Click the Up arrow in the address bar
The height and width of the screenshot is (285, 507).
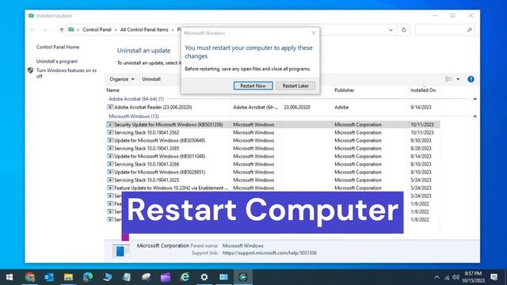point(62,30)
